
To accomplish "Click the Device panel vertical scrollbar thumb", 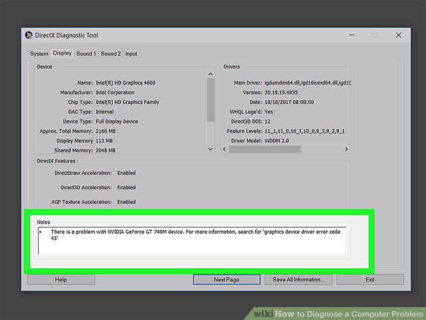I will pos(211,100).
